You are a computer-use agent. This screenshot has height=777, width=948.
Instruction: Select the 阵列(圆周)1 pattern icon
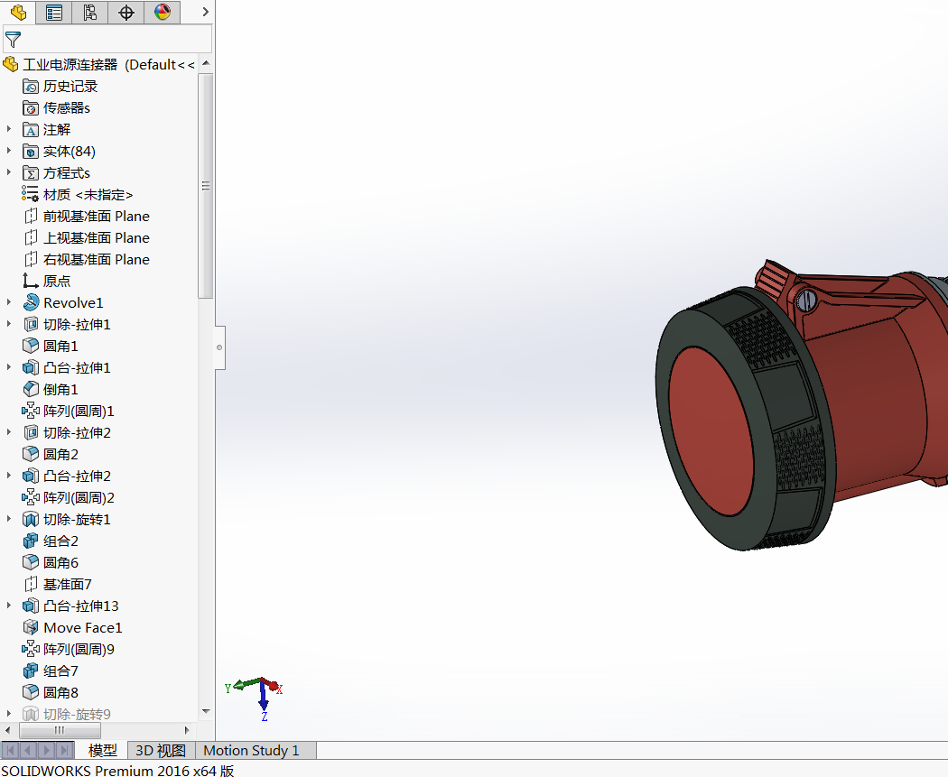(30, 411)
